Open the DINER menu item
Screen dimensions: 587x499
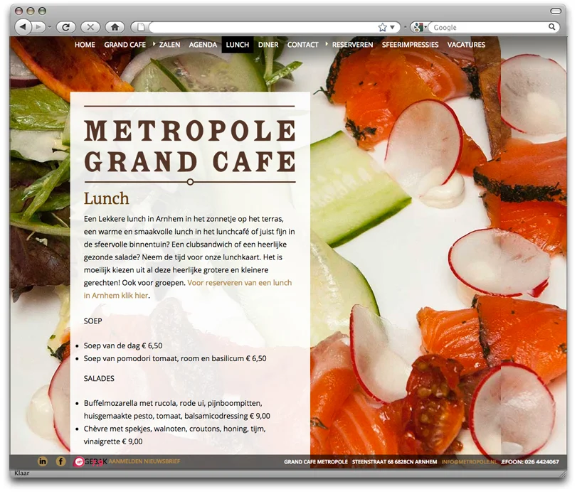click(268, 45)
